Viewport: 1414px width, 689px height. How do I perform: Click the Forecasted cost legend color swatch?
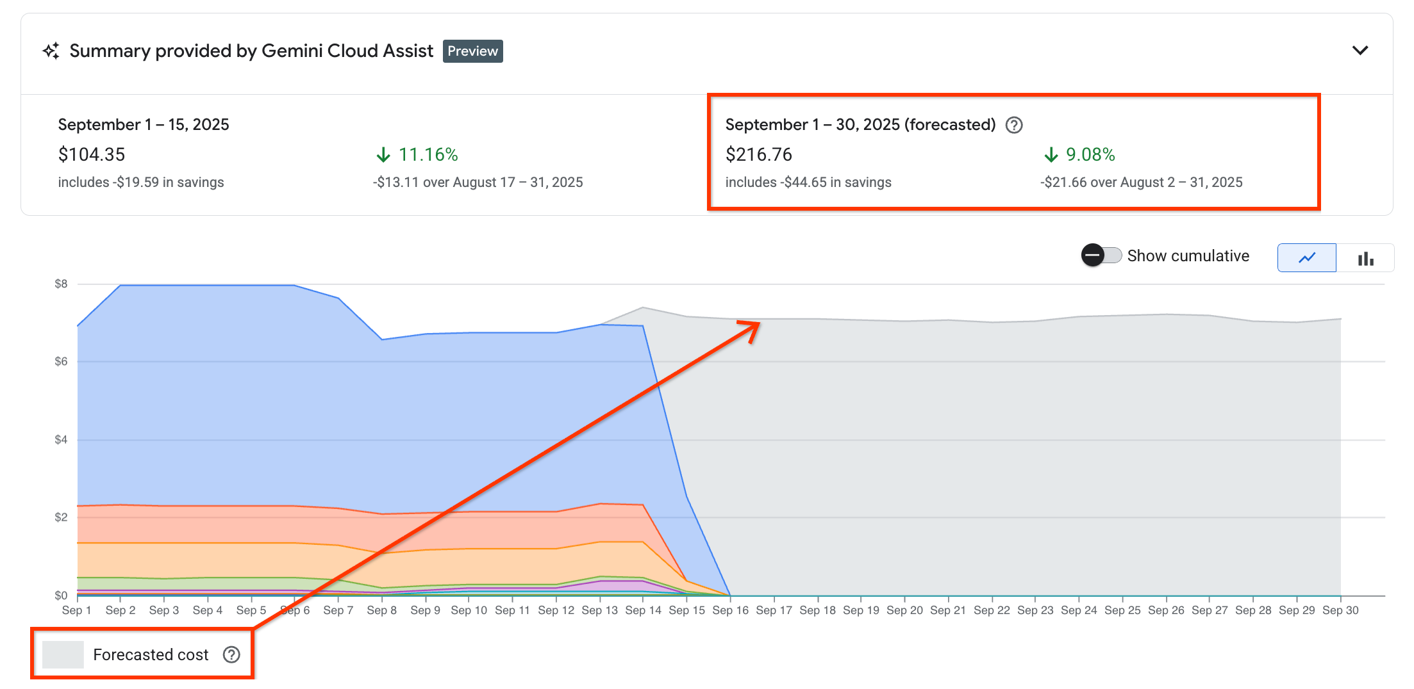click(63, 654)
